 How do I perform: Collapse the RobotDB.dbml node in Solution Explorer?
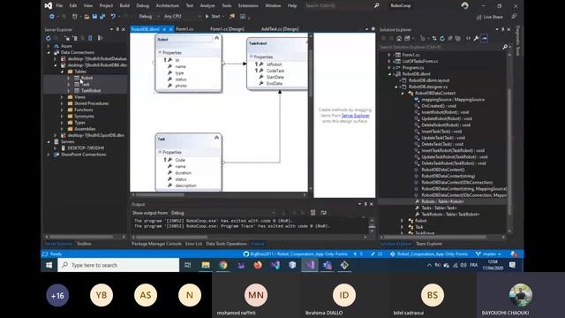coord(389,74)
